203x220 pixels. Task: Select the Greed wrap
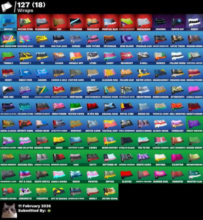point(59,141)
